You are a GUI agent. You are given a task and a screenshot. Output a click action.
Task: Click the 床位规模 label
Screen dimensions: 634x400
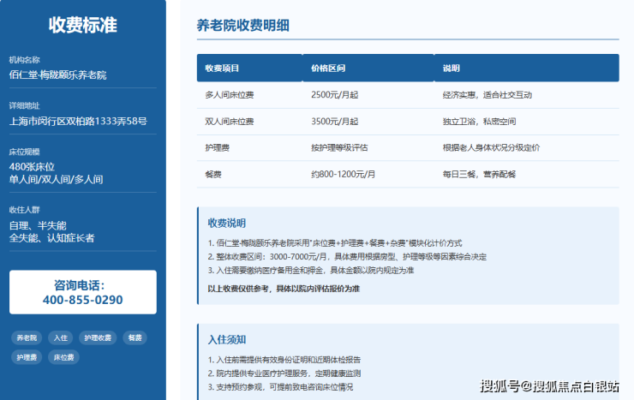[x=25, y=152]
